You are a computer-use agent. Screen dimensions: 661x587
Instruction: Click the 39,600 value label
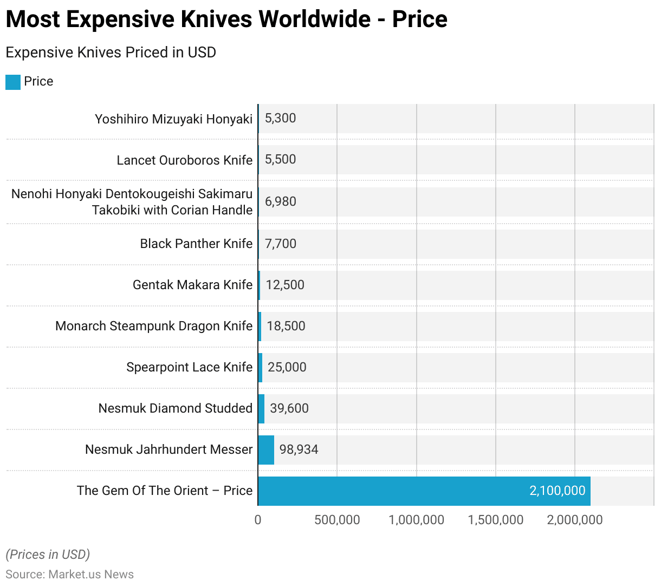pos(289,408)
